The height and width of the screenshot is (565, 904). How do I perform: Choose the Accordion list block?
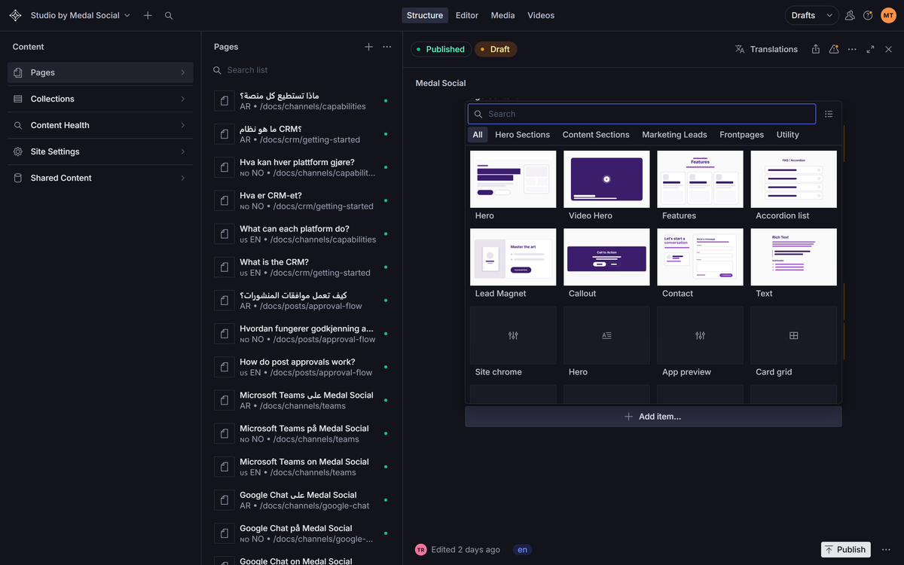tap(793, 186)
